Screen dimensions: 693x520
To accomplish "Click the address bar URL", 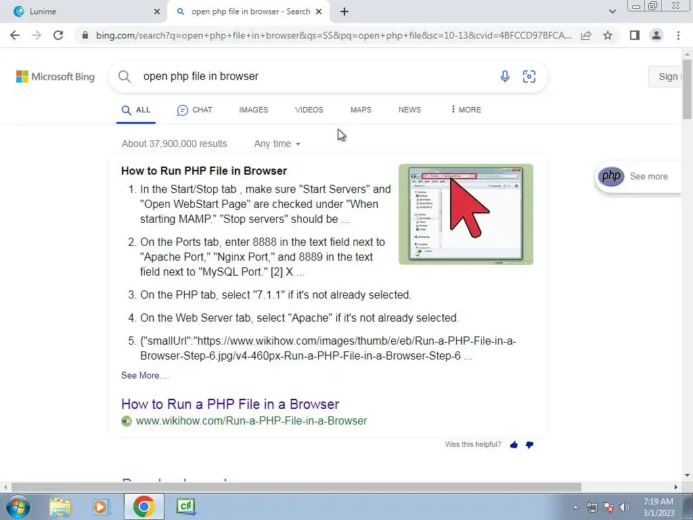I will tap(334, 35).
